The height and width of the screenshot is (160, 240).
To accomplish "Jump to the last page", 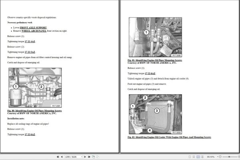I will click(x=89, y=157).
